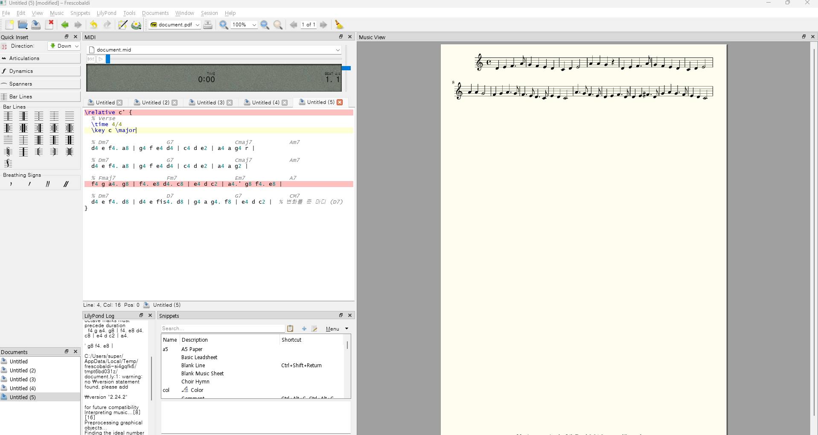Zoom out with the minus magnifier

265,25
